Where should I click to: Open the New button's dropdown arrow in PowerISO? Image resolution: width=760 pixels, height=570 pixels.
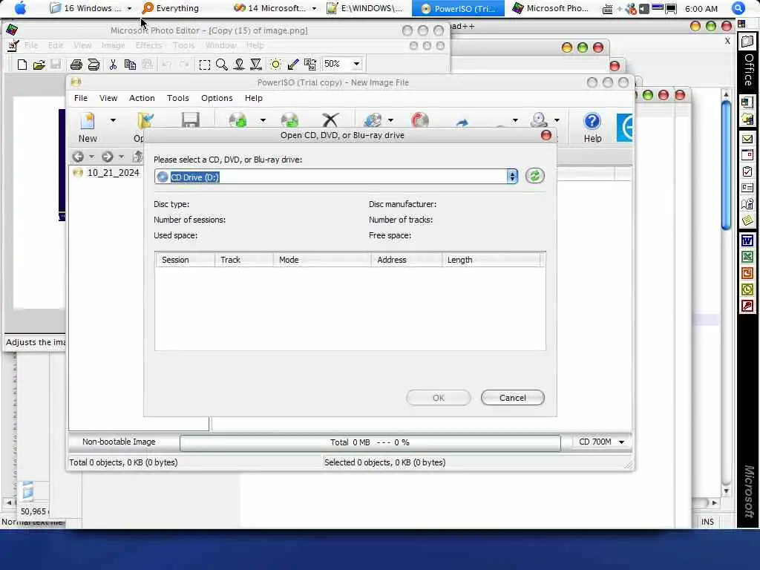coord(113,119)
